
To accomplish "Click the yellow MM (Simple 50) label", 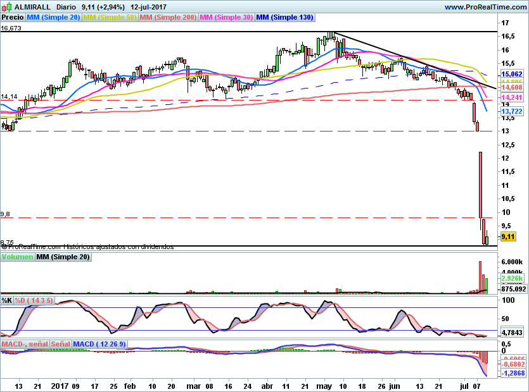I will point(110,18).
